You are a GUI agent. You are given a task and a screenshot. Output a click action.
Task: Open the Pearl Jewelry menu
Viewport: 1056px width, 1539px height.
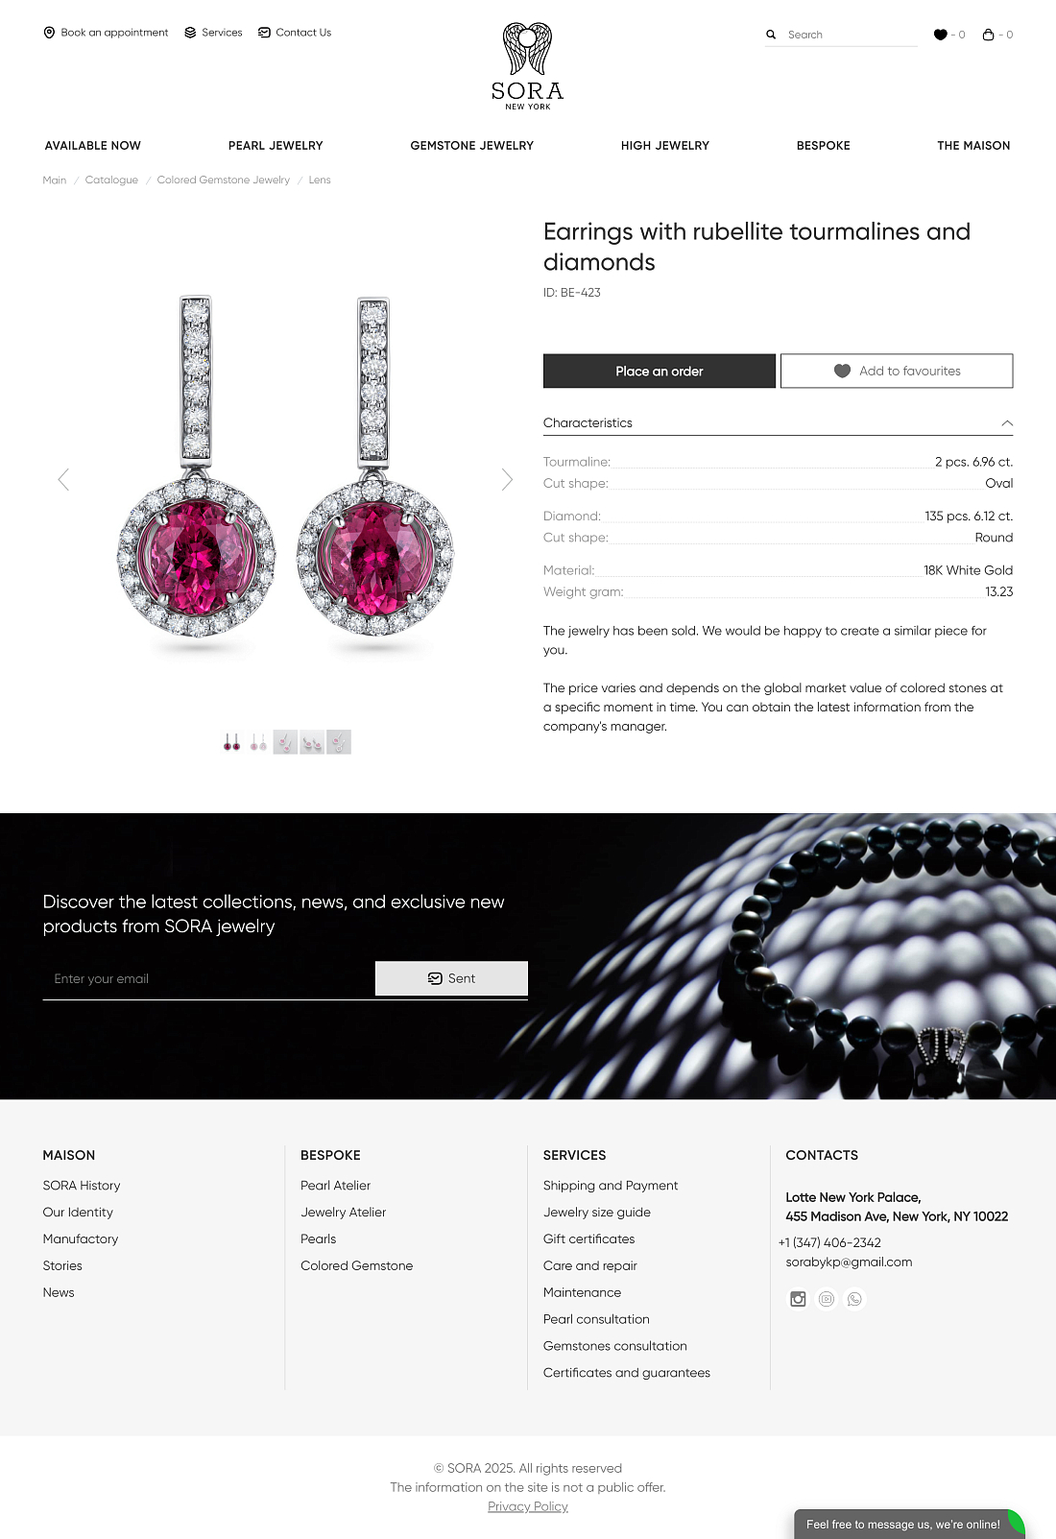(x=276, y=146)
